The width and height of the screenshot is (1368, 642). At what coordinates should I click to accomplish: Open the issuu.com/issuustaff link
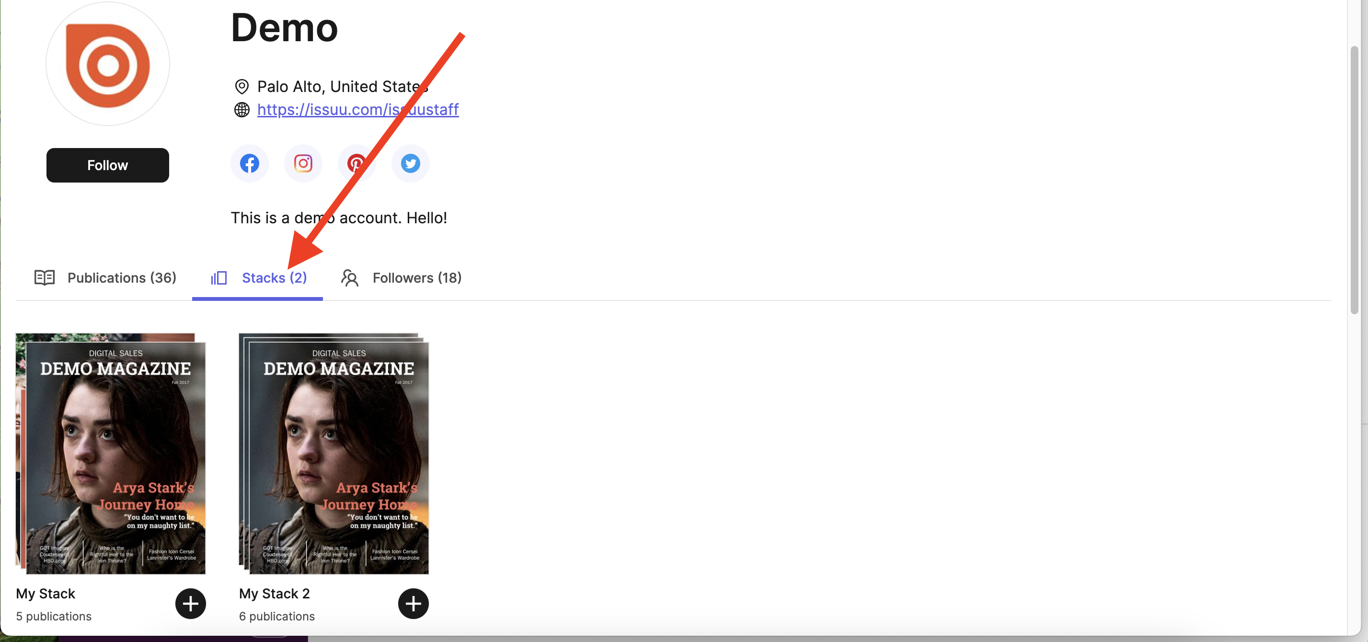coord(358,109)
